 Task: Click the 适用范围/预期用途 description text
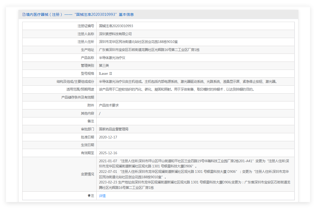177,90
